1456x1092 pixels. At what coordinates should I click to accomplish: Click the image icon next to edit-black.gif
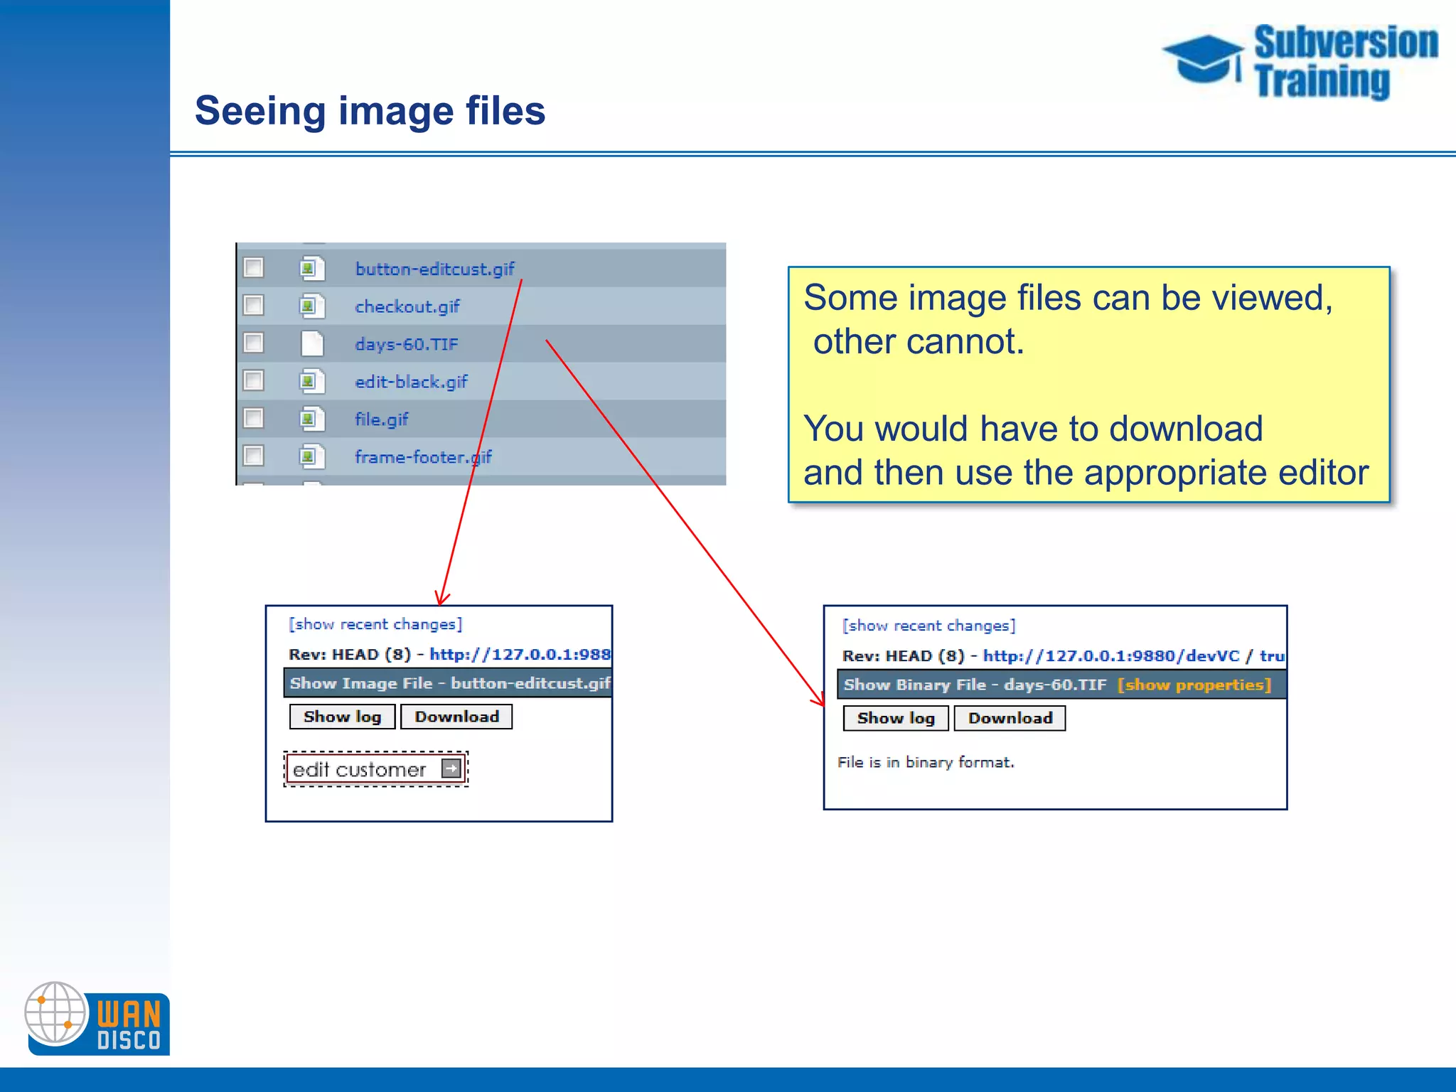[312, 381]
